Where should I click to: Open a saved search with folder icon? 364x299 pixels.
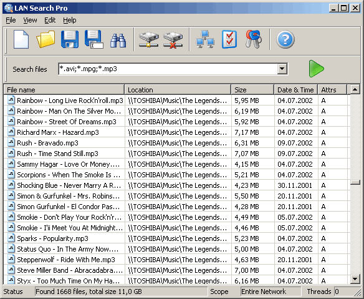(x=45, y=39)
